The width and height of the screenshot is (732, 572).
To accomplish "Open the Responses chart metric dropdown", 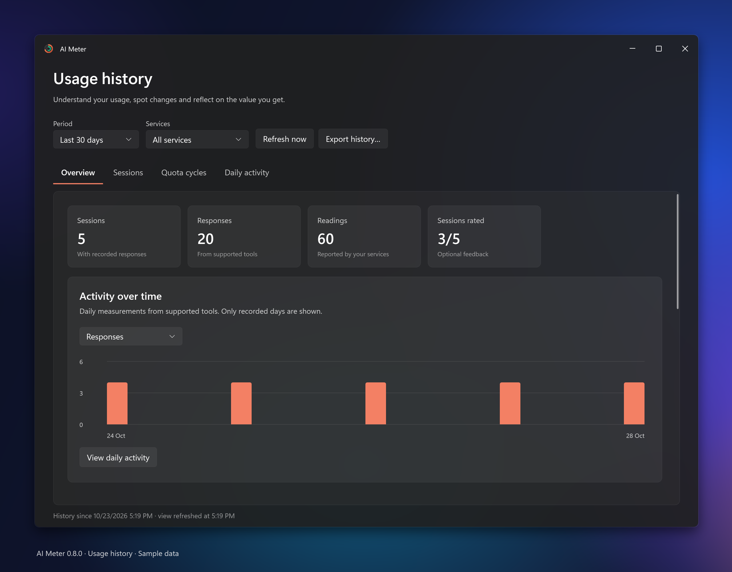I will click(x=131, y=336).
